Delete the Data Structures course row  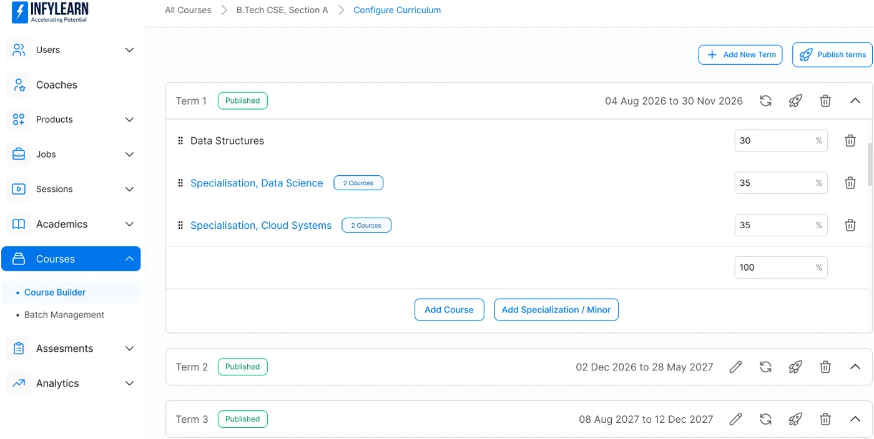pos(850,141)
